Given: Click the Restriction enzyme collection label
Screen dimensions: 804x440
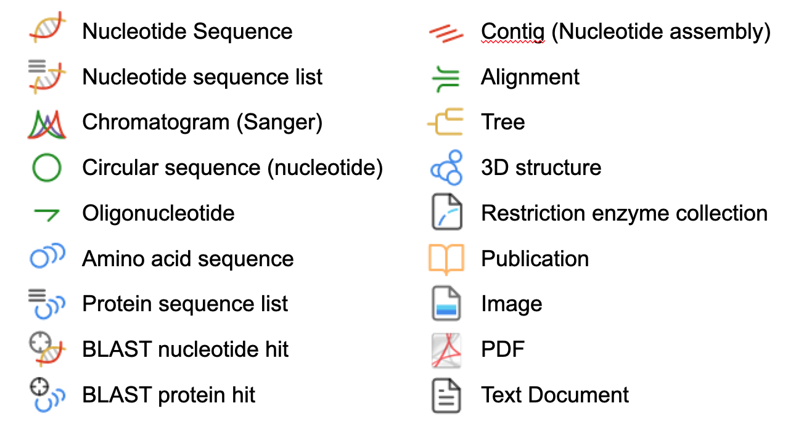Looking at the screenshot, I should click(x=624, y=213).
